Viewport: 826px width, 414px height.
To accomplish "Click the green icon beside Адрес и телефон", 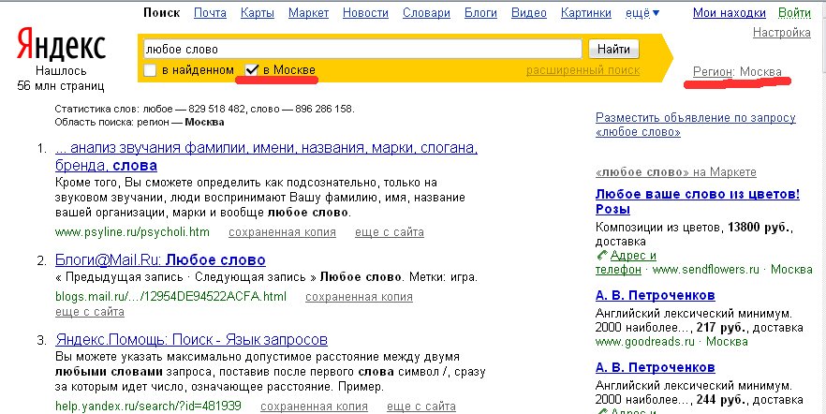I will point(601,256).
